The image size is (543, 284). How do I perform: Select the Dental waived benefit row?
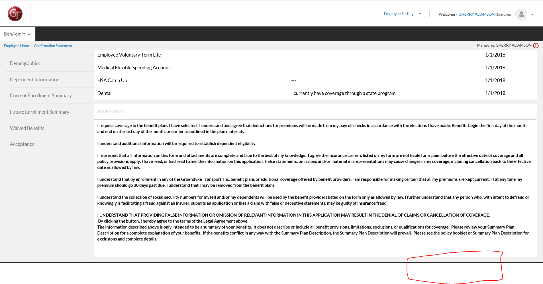click(104, 93)
